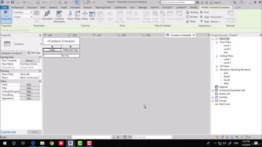This screenshot has width=262, height=147.
Task: Click the filter icon in status bar
Action: point(246,137)
